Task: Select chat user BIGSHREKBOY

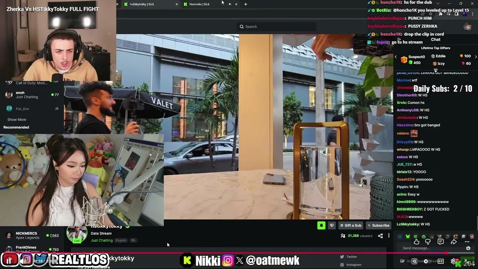Action: coord(410,209)
